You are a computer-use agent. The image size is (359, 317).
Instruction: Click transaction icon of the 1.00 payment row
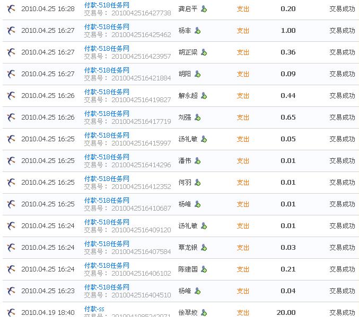[x=11, y=31]
